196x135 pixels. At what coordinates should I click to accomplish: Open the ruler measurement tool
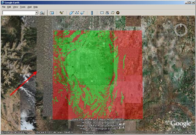coord(92,13)
